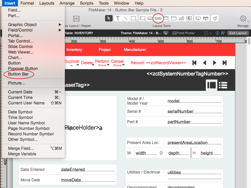The image size is (251, 188).
Task: Jump to the last record with the navigation arrow
Action: 225,63
